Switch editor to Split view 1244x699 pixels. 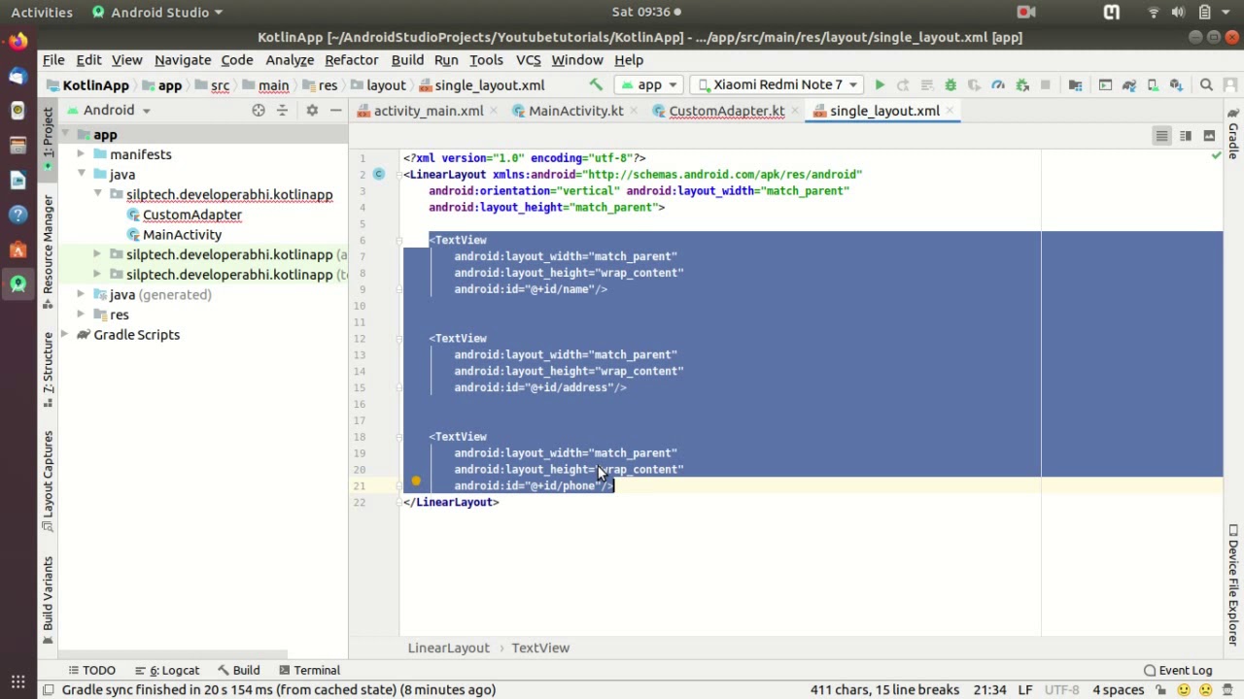click(x=1186, y=135)
